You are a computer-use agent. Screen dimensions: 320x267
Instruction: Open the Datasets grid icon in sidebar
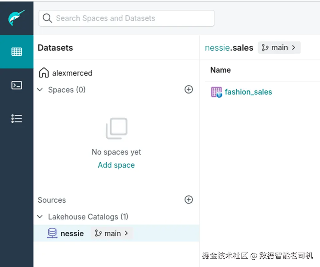(x=17, y=51)
